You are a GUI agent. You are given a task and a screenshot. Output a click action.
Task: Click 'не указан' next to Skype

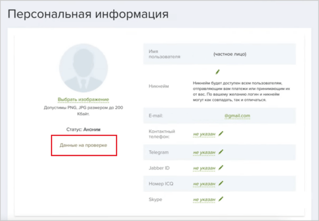click(204, 199)
